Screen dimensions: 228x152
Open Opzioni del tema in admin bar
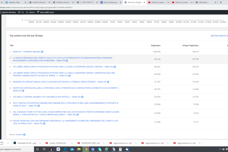[8, 12]
